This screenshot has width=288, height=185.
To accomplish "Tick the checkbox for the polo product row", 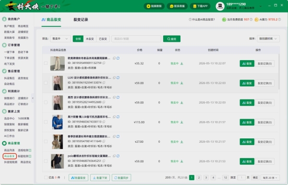I will pos(46,161).
